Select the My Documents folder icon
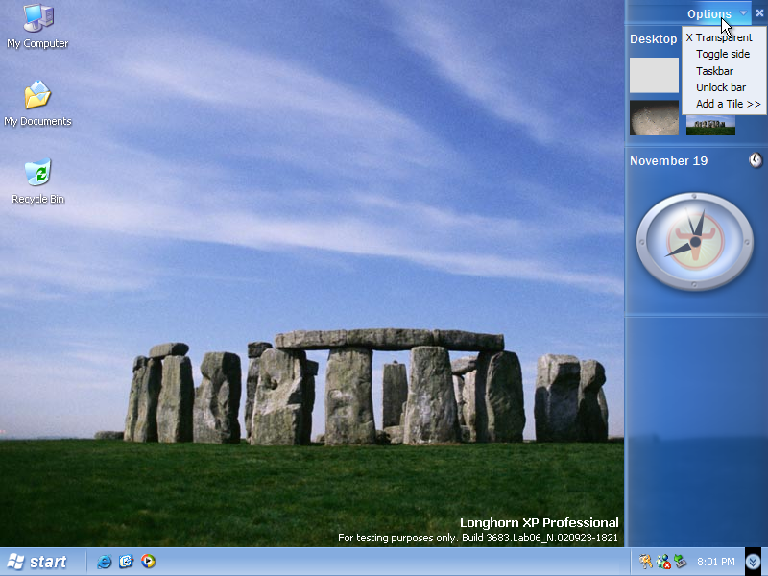 click(x=37, y=96)
